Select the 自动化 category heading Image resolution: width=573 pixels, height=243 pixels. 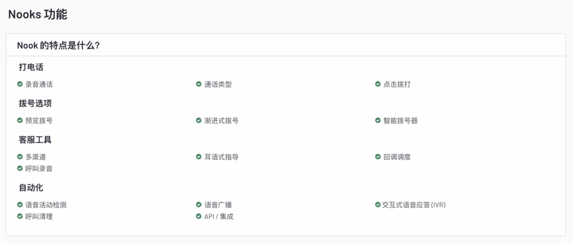pyautogui.click(x=31, y=188)
